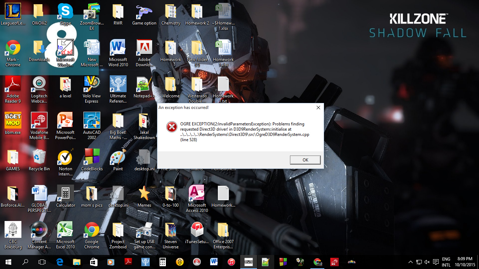Select the 'a level' folder
This screenshot has width=479, height=269.
(66, 88)
